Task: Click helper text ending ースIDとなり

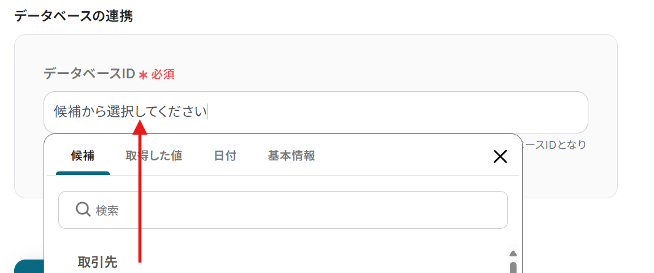Action: tap(553, 145)
